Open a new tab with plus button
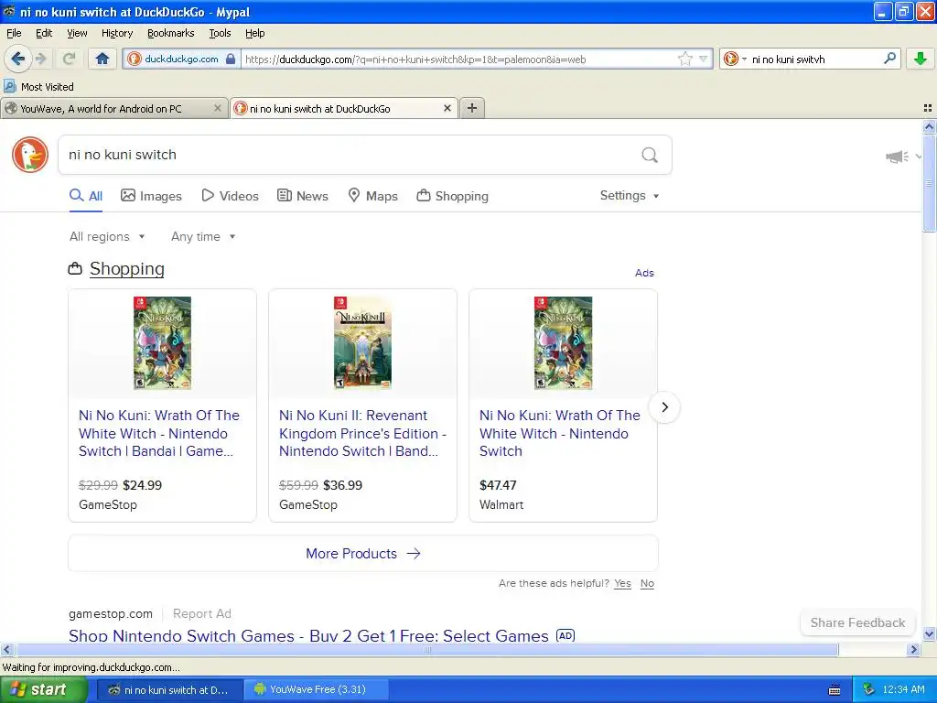 [472, 108]
